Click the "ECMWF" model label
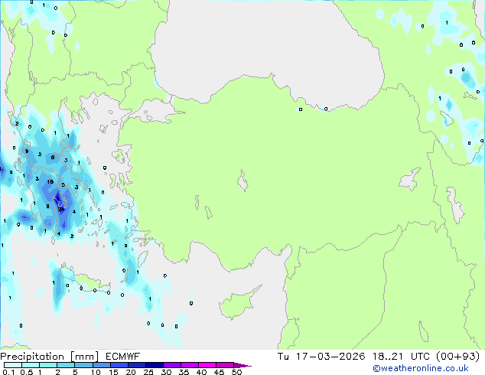Viewport: 485px width, 375px height. [123, 357]
